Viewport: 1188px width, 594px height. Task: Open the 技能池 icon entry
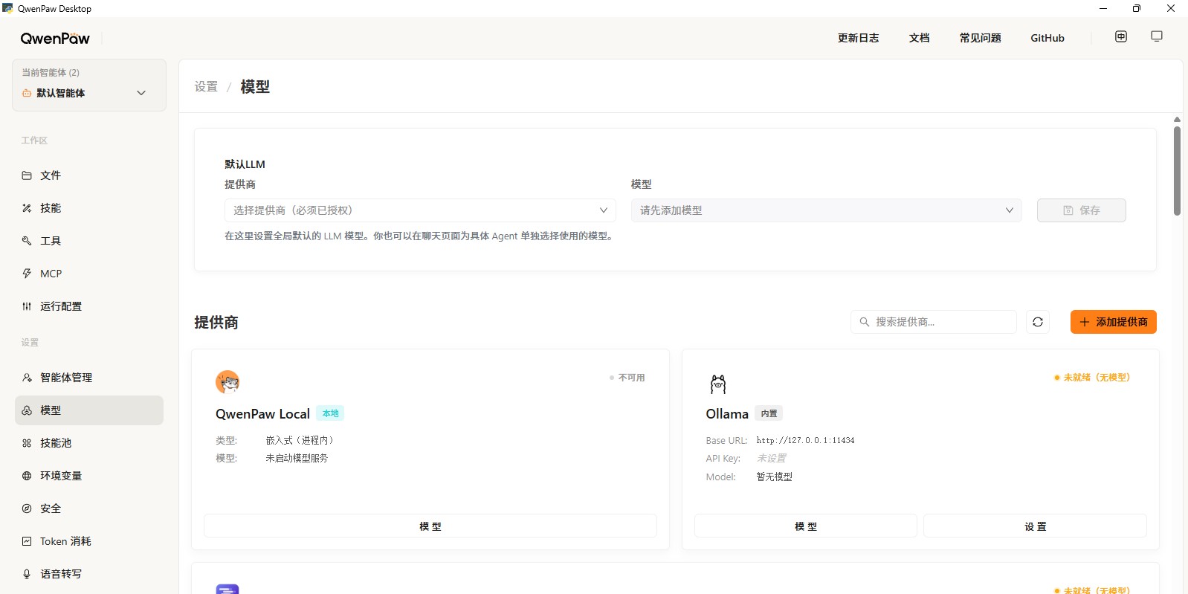(x=27, y=443)
